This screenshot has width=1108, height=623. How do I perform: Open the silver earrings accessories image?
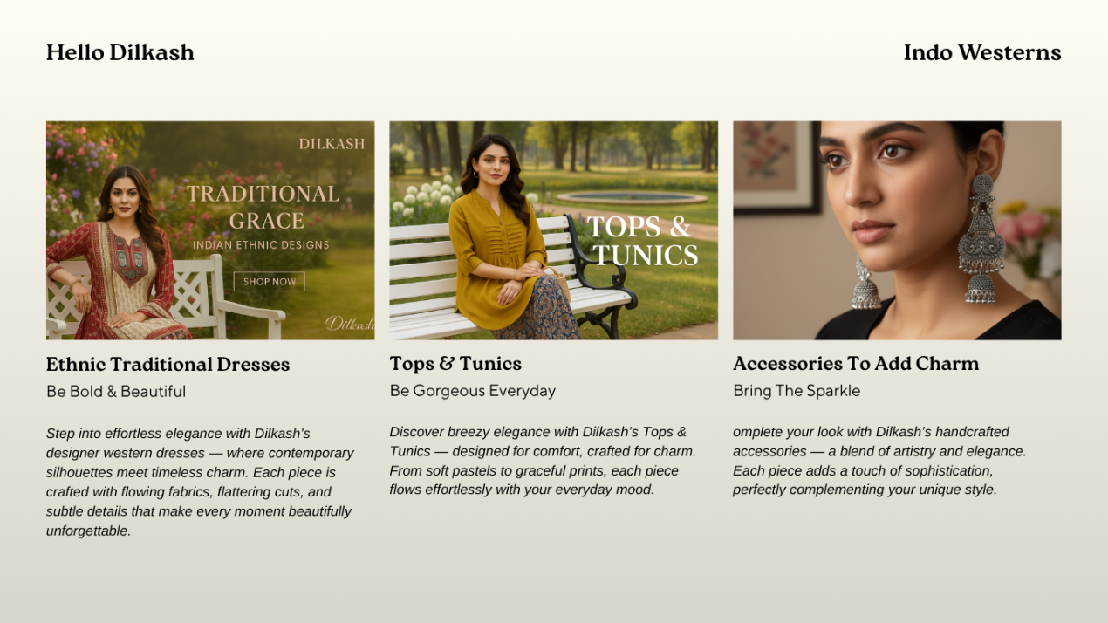897,230
